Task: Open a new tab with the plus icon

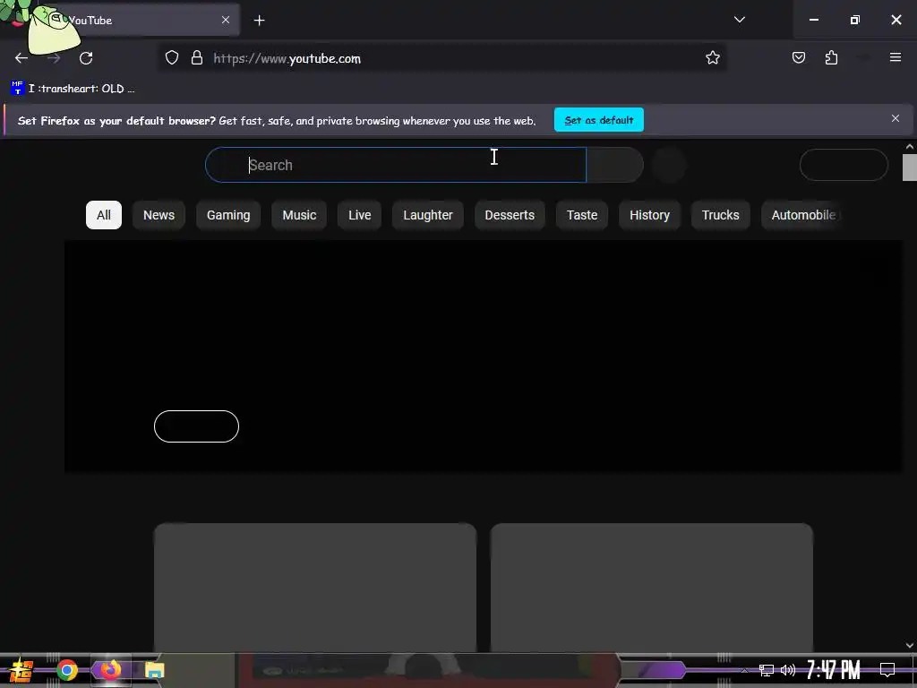Action: click(x=259, y=21)
